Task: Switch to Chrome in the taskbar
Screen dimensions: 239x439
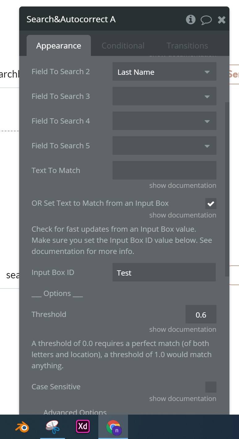Action: (x=113, y=427)
